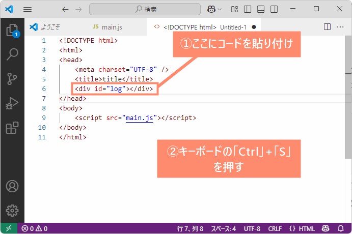Screen dimensions: 352x234
Task: Open the Source Control view
Action: (x=12, y=79)
